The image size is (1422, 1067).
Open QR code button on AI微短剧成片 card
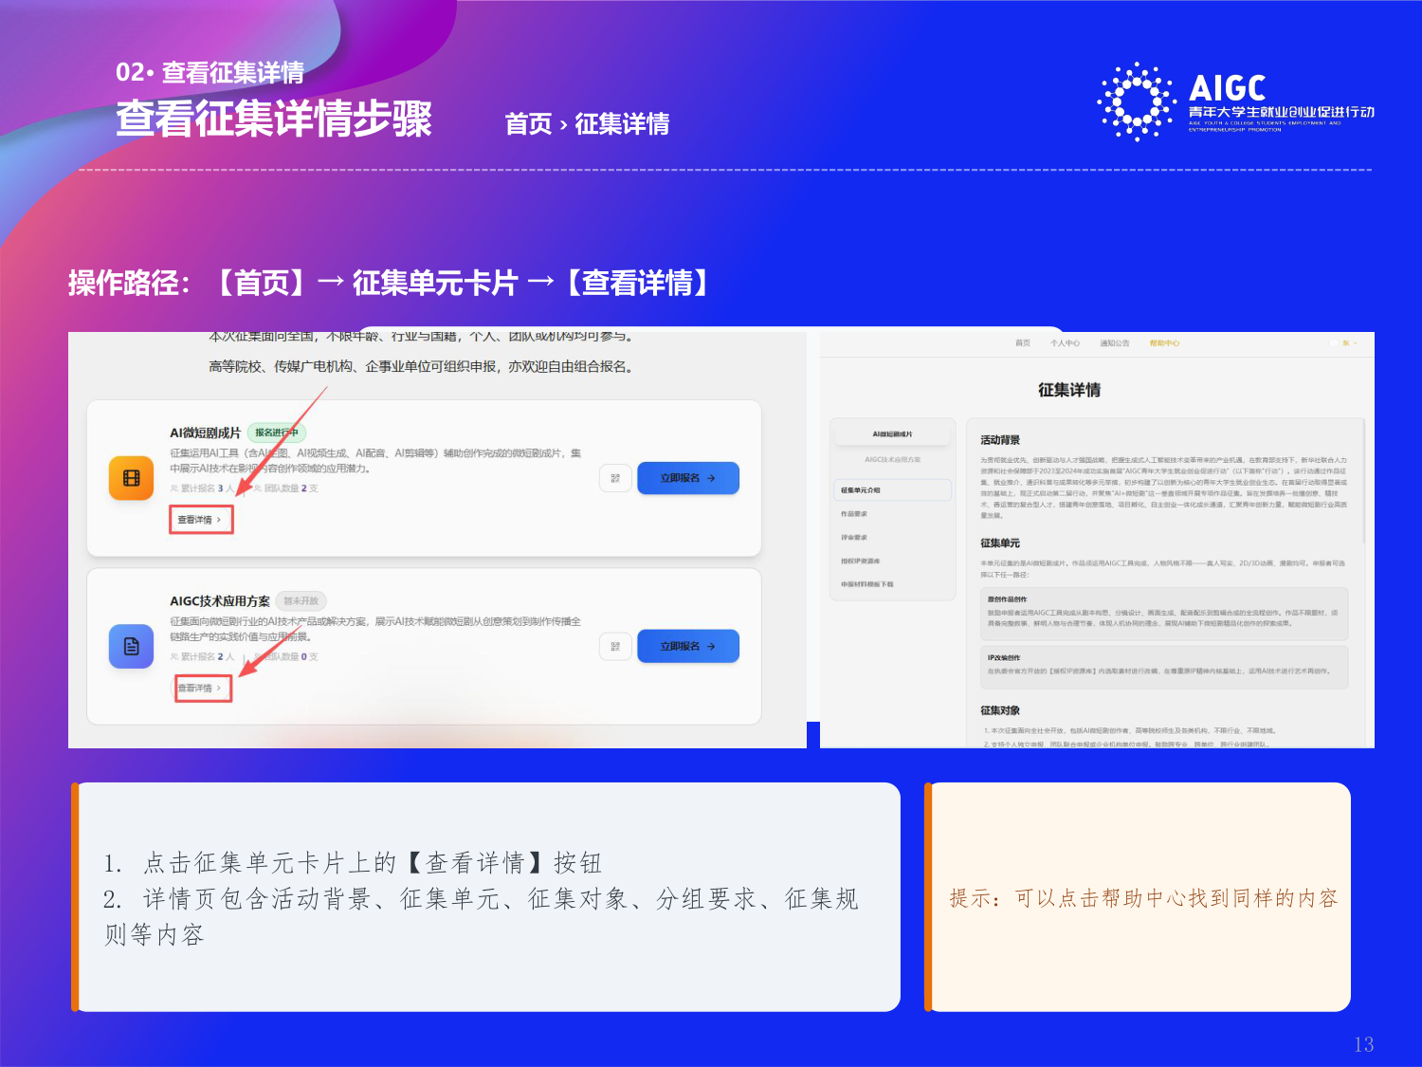click(615, 478)
